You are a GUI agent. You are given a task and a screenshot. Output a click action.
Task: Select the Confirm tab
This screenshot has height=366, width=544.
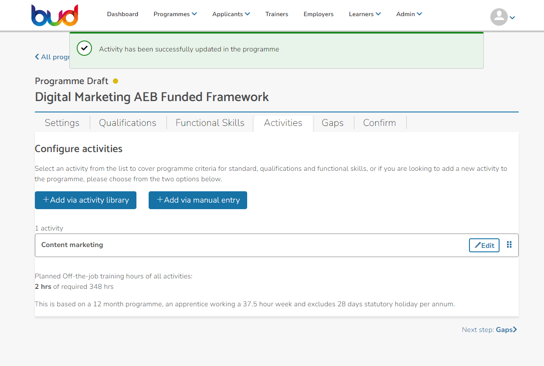pyautogui.click(x=380, y=123)
